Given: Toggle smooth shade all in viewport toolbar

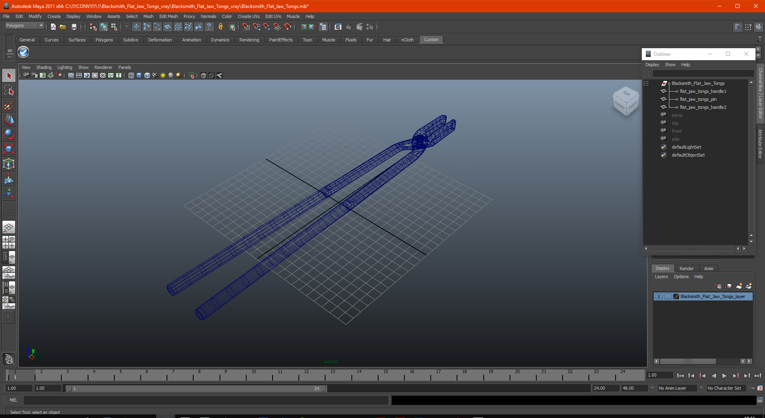Looking at the screenshot, I should (139, 75).
